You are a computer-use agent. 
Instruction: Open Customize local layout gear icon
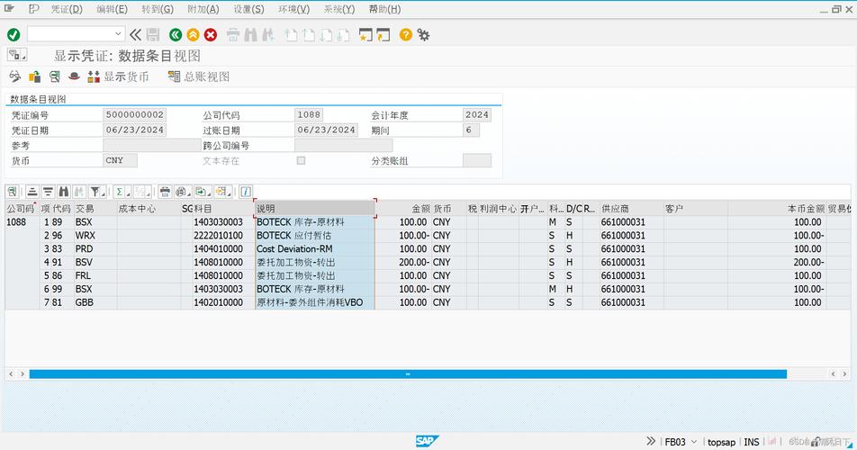(x=424, y=35)
